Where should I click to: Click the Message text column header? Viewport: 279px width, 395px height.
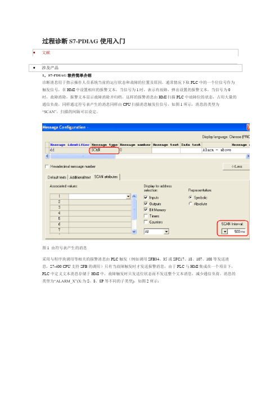tap(166, 145)
